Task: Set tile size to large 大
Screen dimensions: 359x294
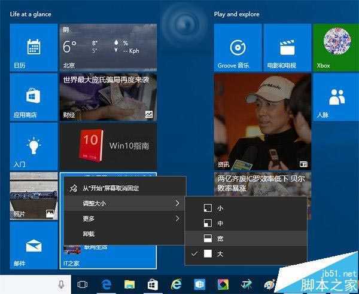Action: (246, 253)
